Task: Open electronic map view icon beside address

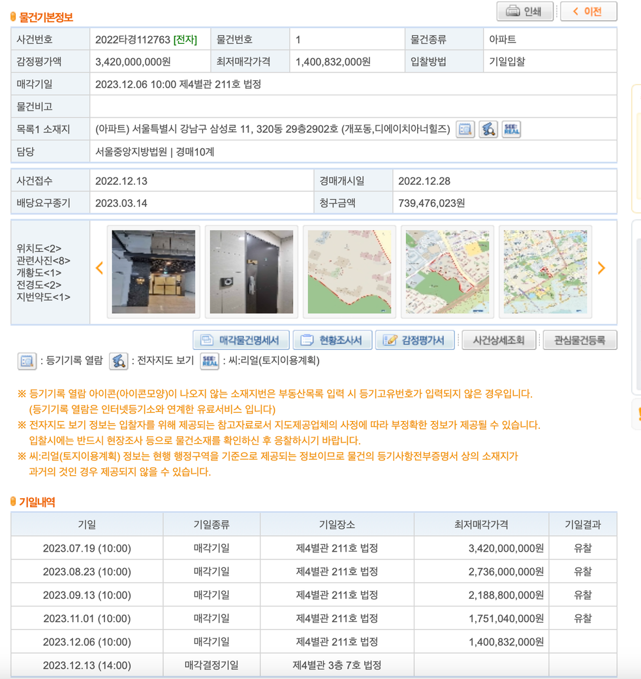Action: pyautogui.click(x=488, y=129)
